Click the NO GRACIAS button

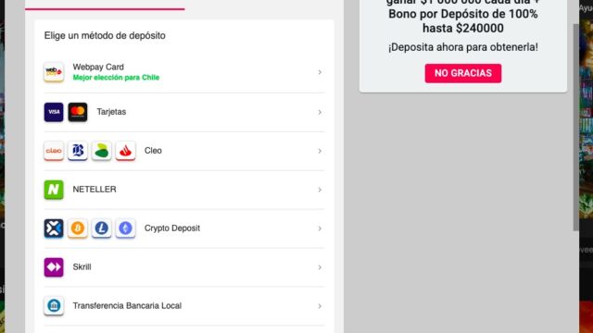tap(463, 73)
